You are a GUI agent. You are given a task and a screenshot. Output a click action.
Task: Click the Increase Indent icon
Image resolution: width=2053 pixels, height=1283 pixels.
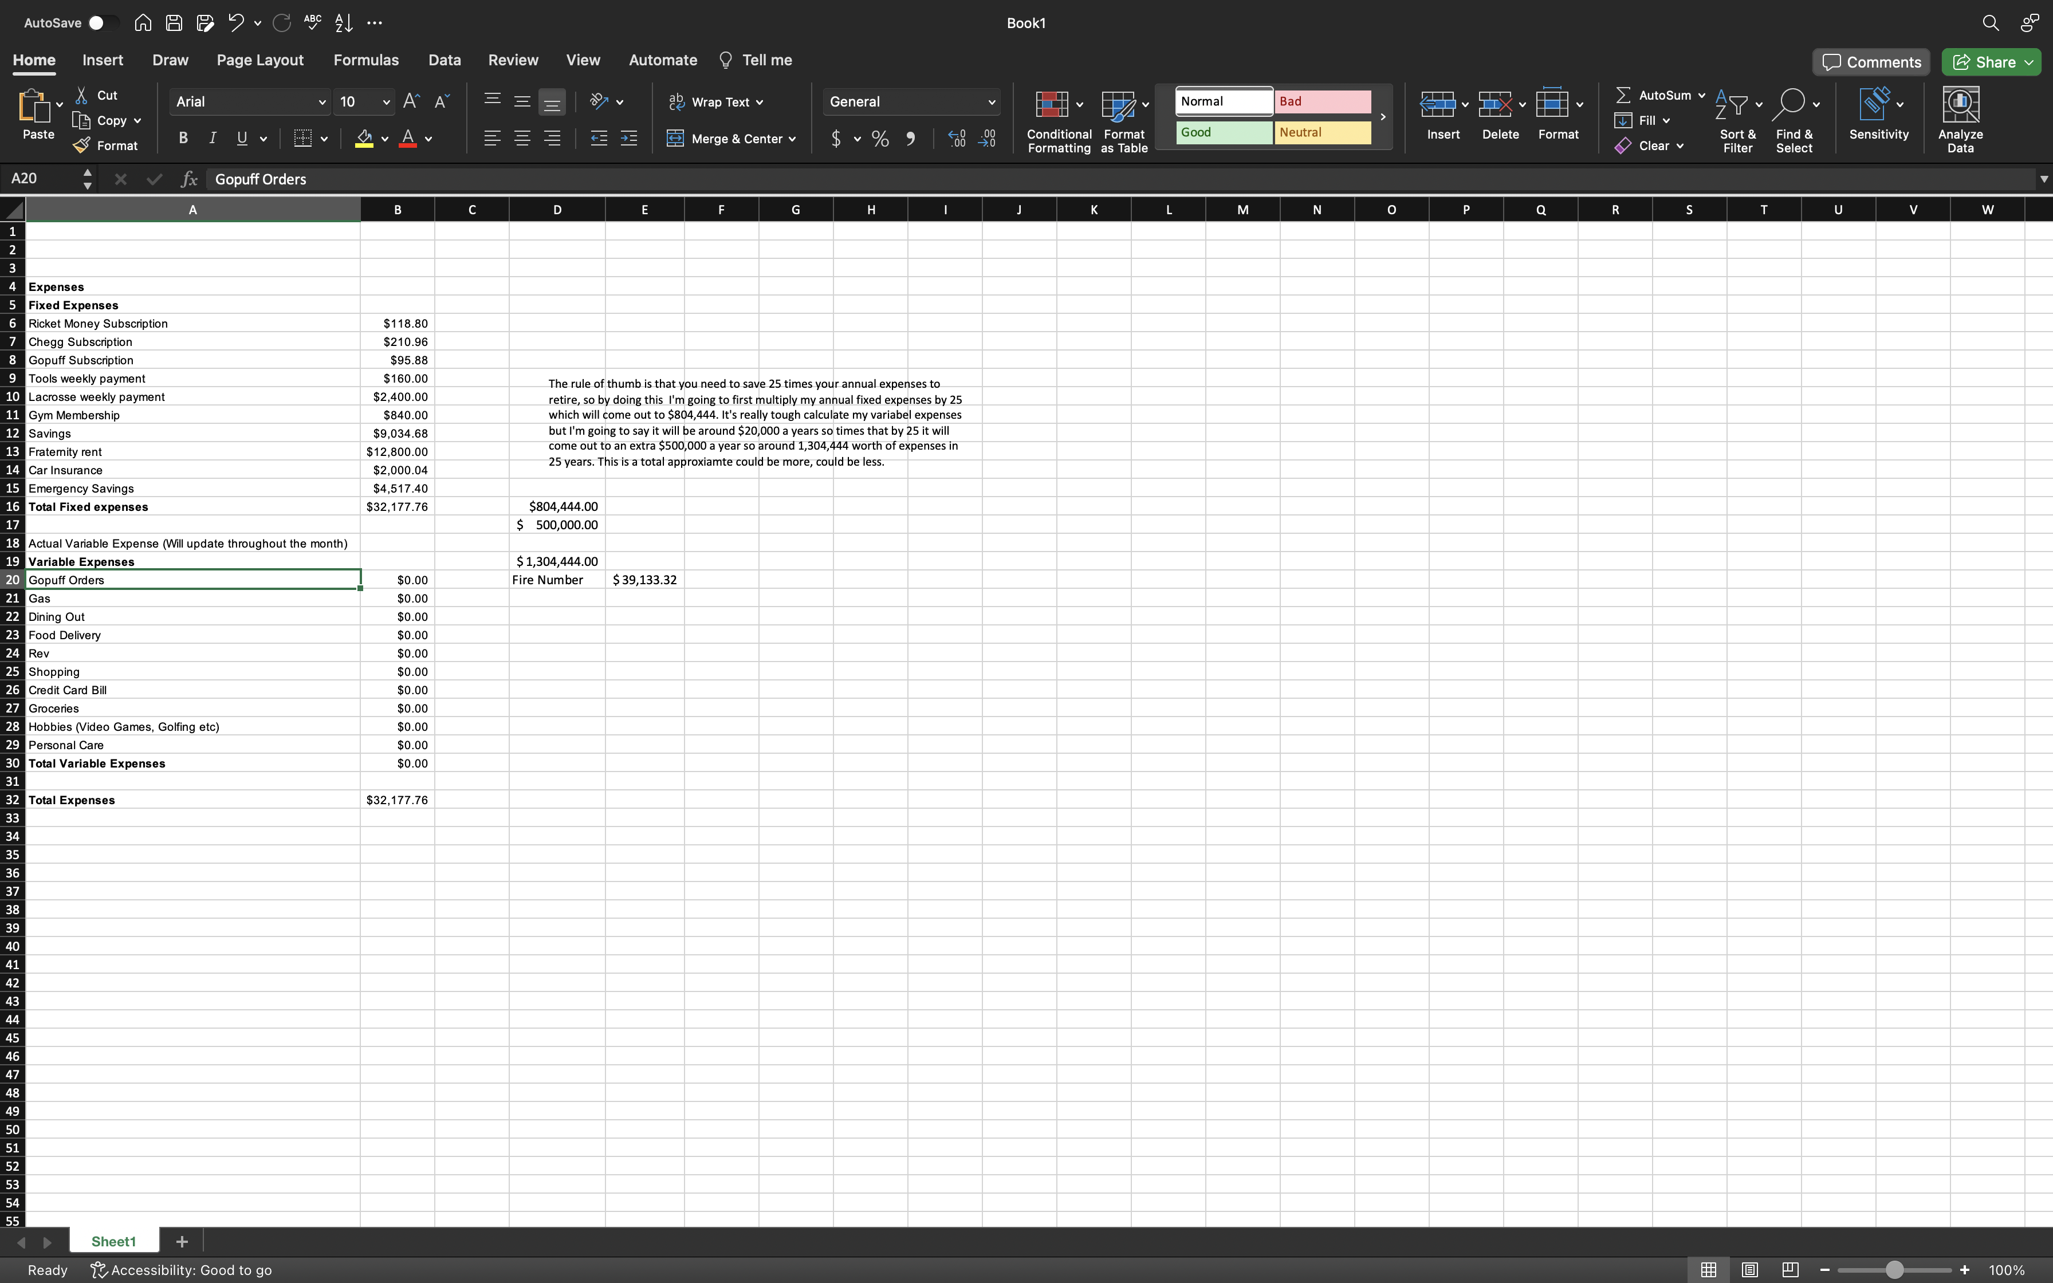(x=628, y=138)
